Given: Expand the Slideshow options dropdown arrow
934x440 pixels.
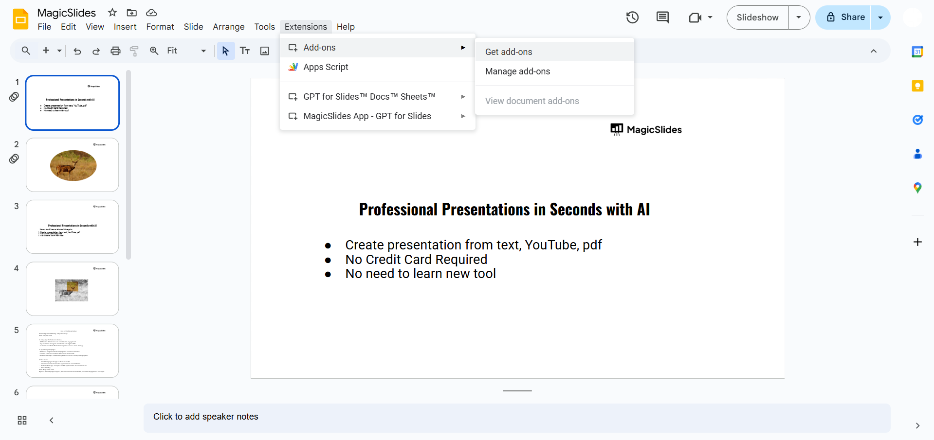Looking at the screenshot, I should click(799, 18).
